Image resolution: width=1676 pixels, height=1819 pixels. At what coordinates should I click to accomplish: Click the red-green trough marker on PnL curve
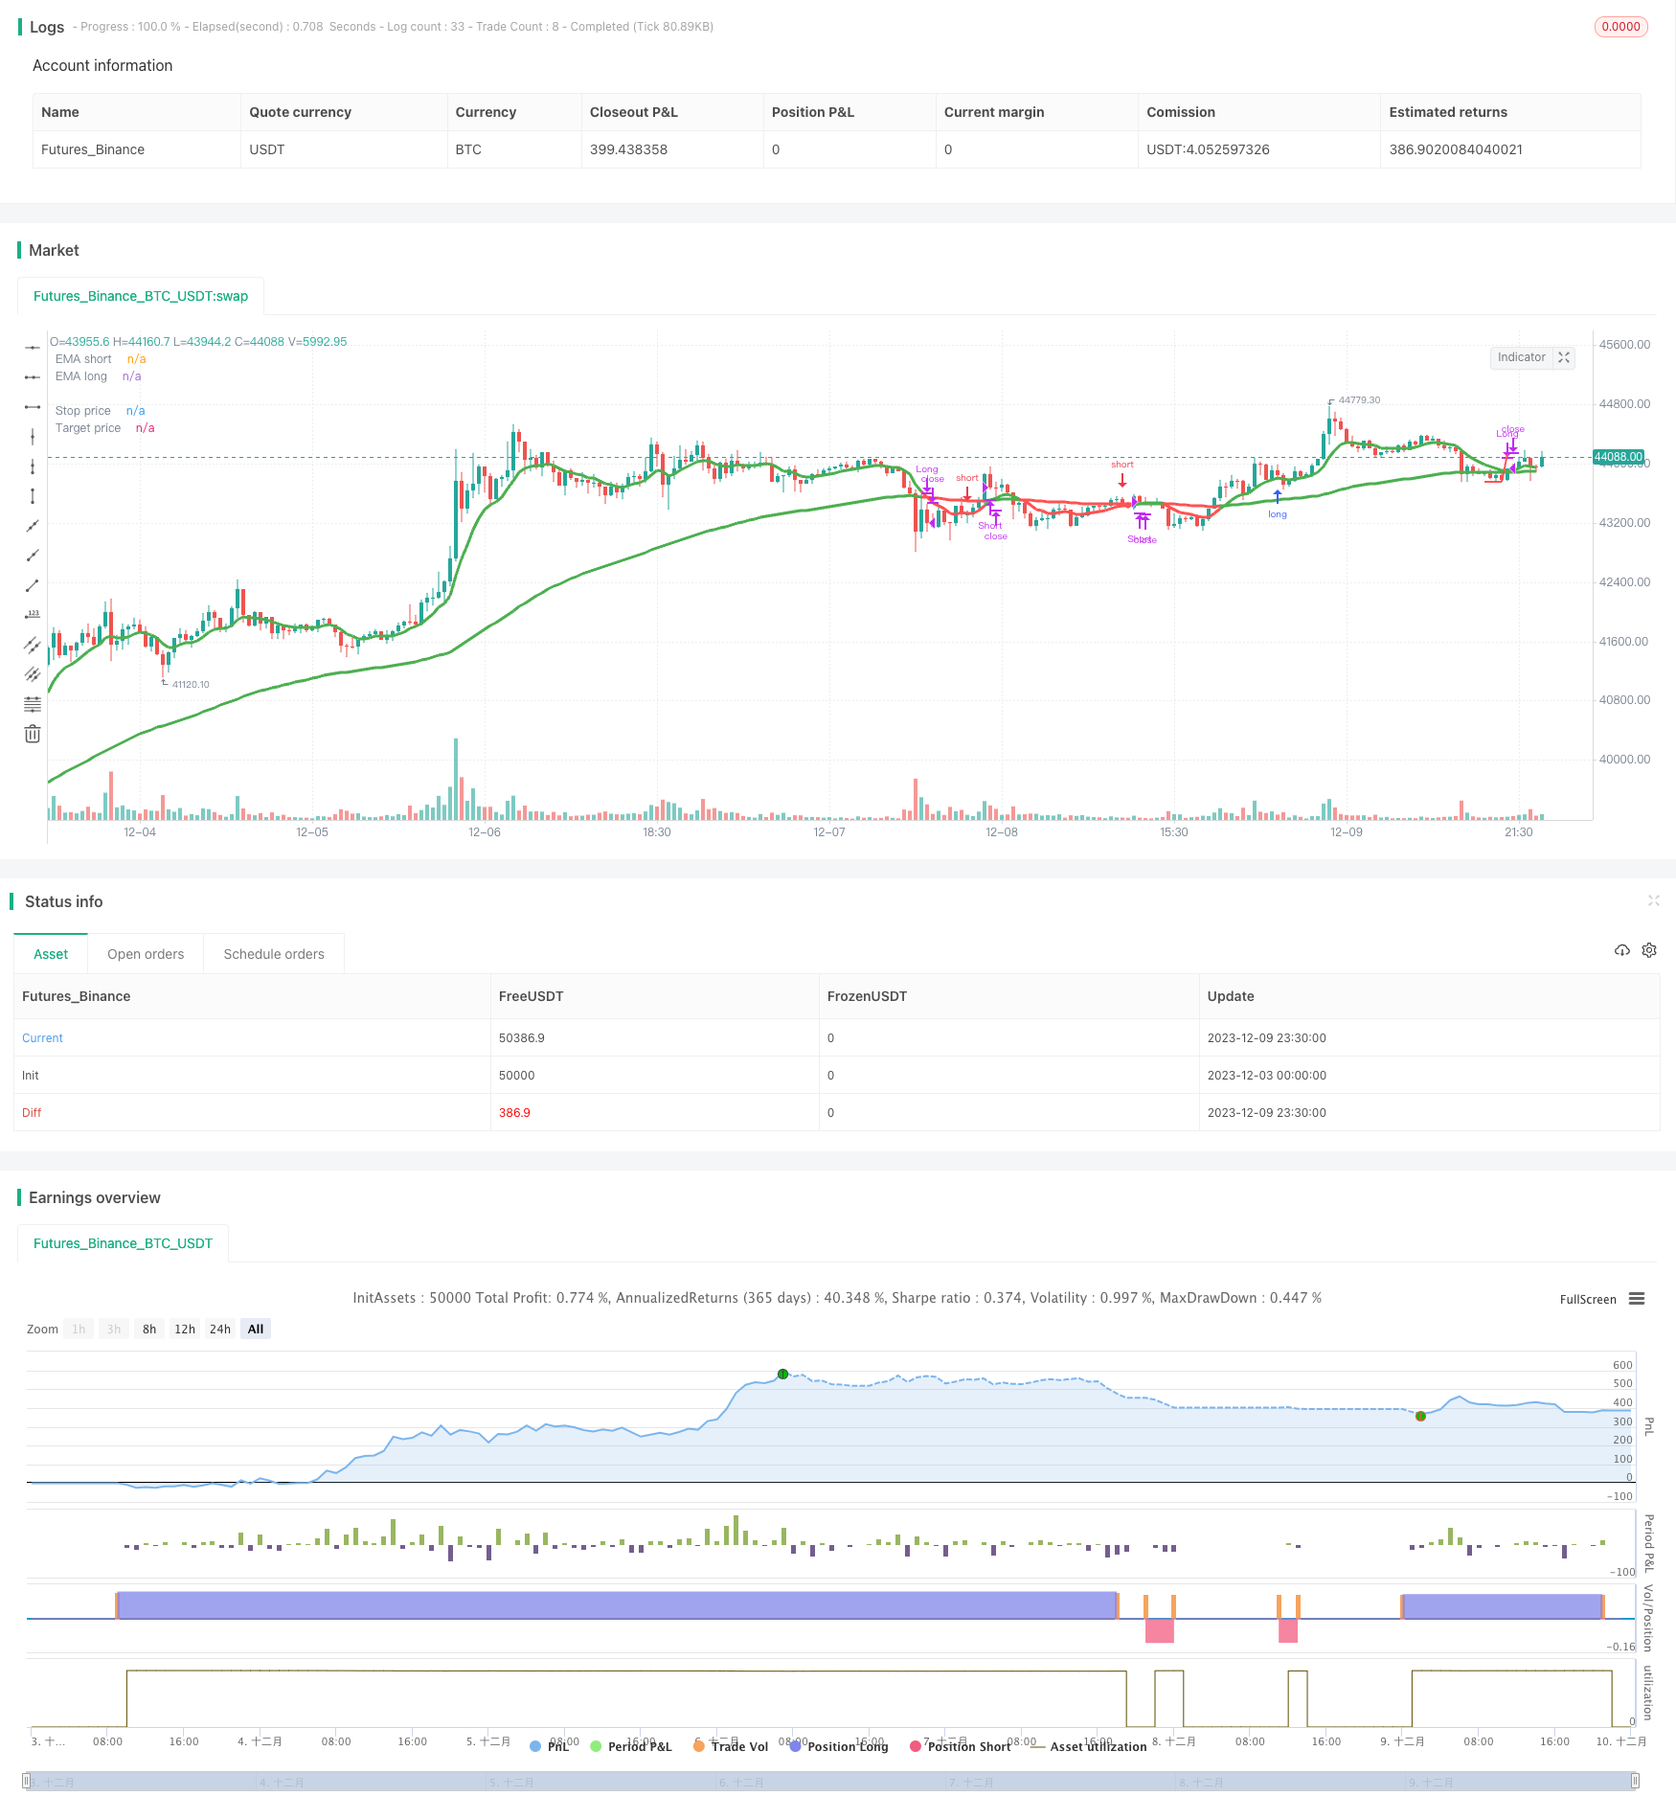(x=1420, y=1416)
